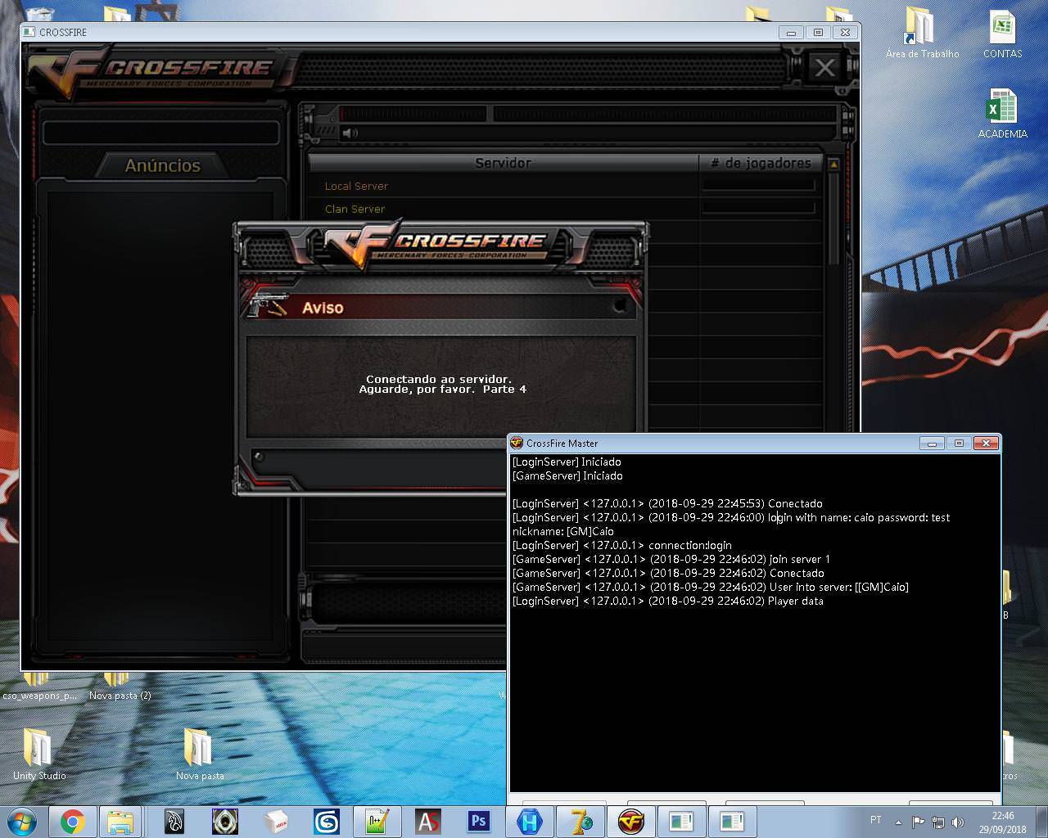The width and height of the screenshot is (1048, 838).
Task: Open the taskbar clock showing 22:46
Action: [x=1003, y=822]
